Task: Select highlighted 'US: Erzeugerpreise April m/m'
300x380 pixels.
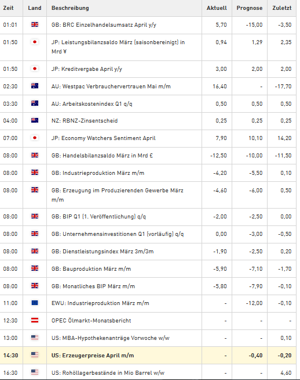Action: coord(93,355)
